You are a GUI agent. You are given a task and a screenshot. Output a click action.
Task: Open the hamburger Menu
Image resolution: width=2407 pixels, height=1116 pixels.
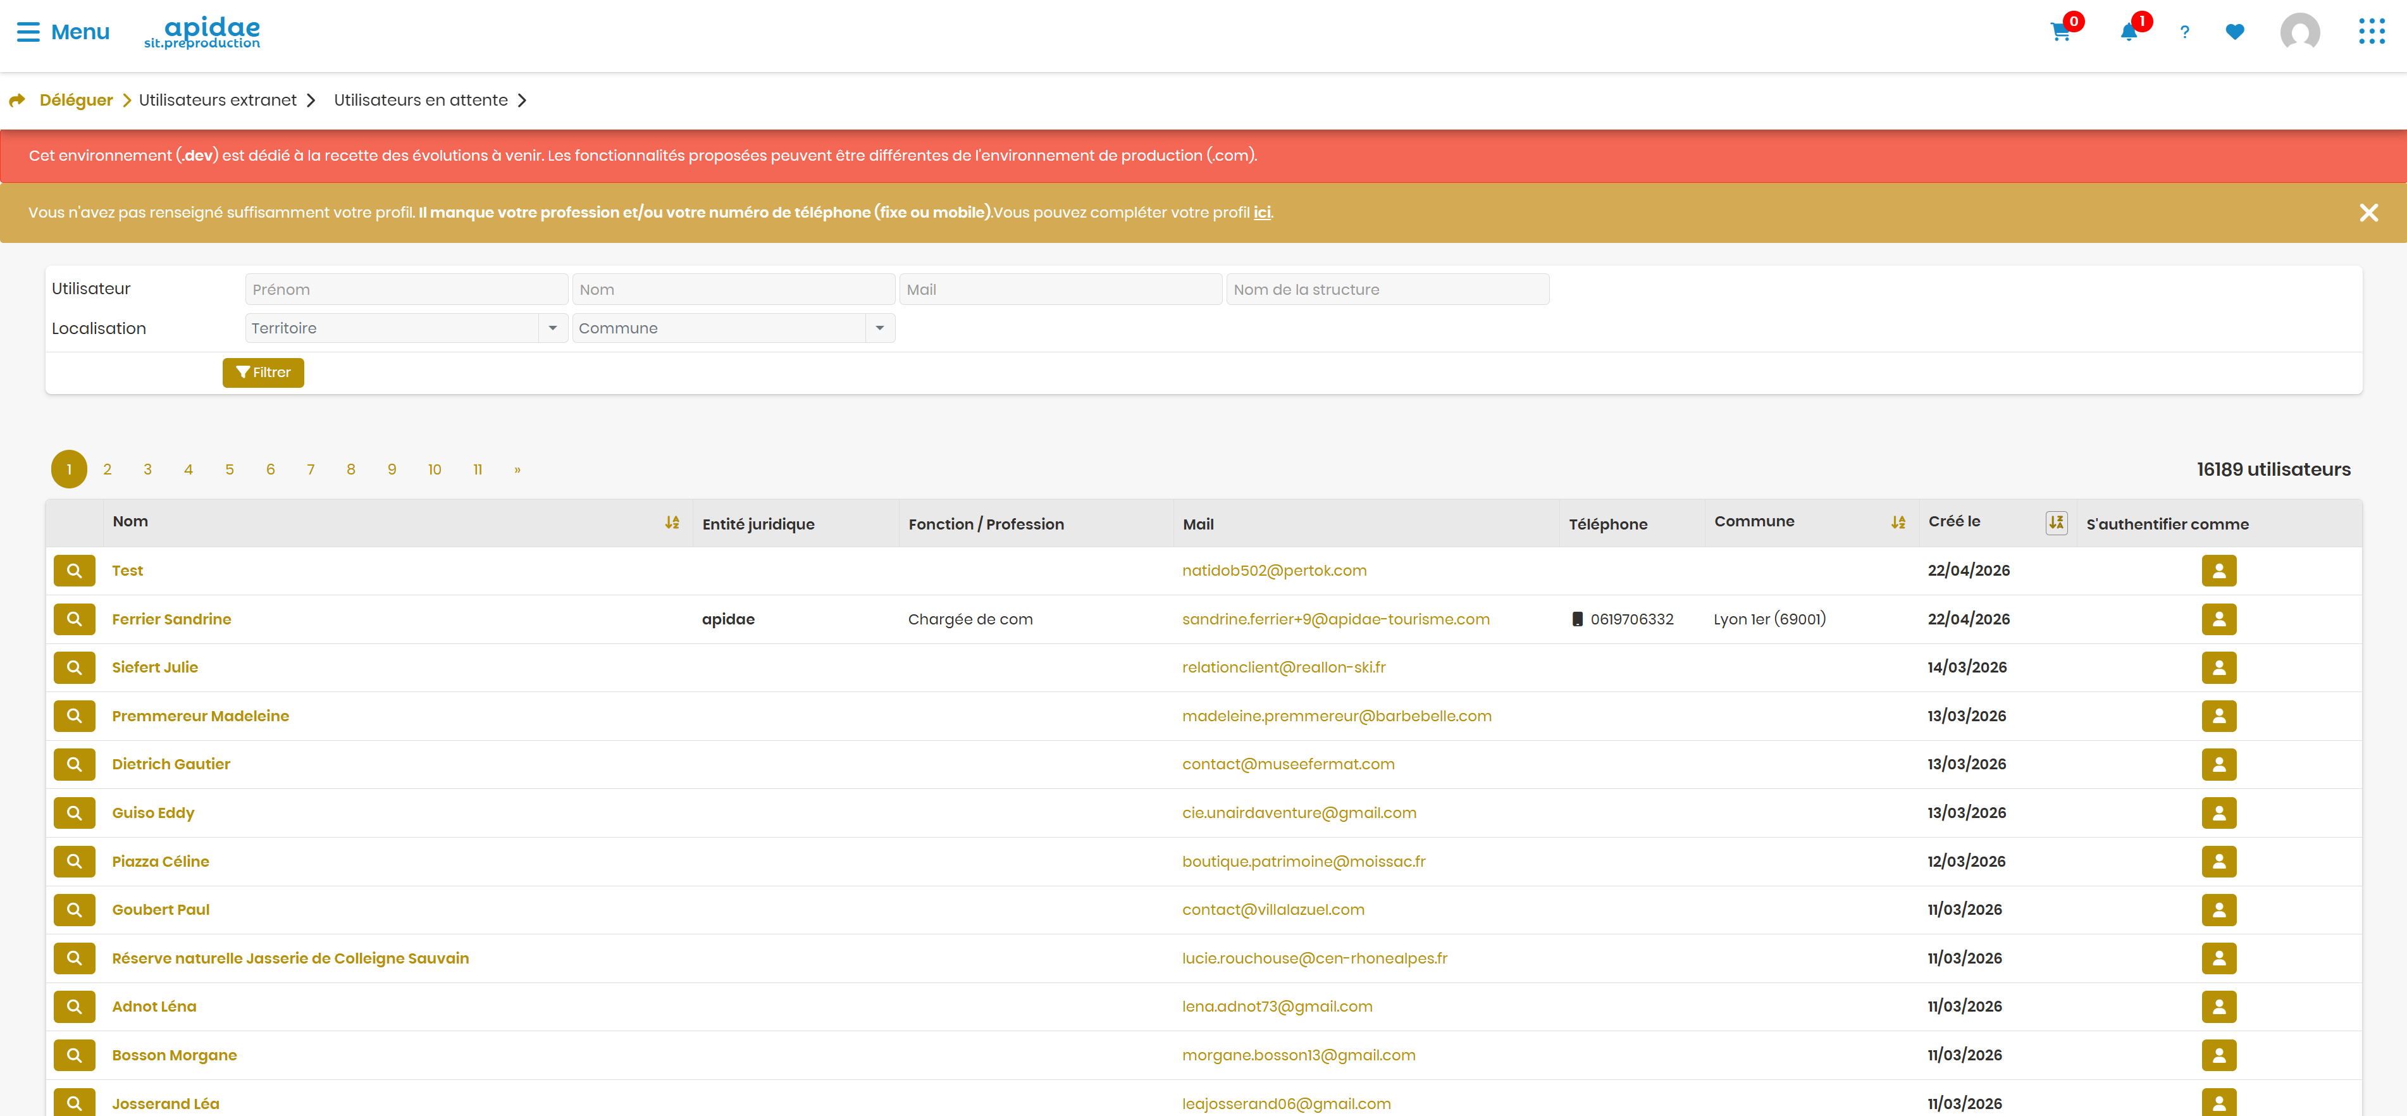63,32
